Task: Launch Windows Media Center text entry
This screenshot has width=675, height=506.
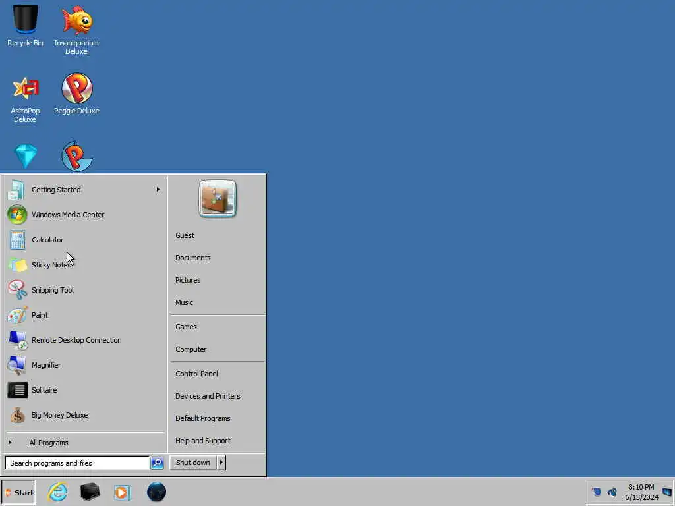Action: pos(68,215)
